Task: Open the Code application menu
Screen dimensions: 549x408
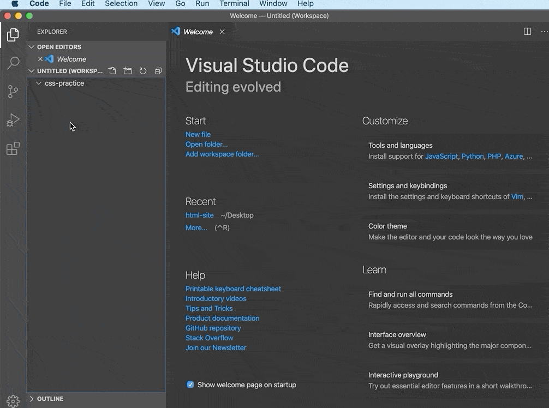Action: pyautogui.click(x=39, y=4)
